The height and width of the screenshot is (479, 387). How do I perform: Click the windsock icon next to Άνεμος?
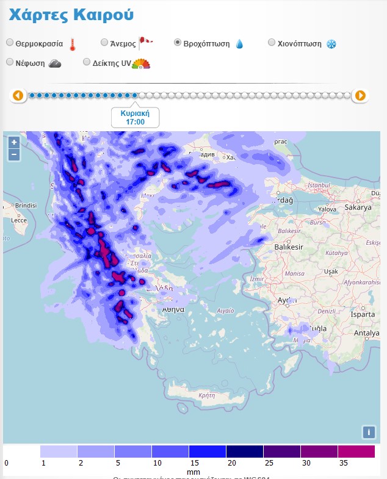point(146,43)
